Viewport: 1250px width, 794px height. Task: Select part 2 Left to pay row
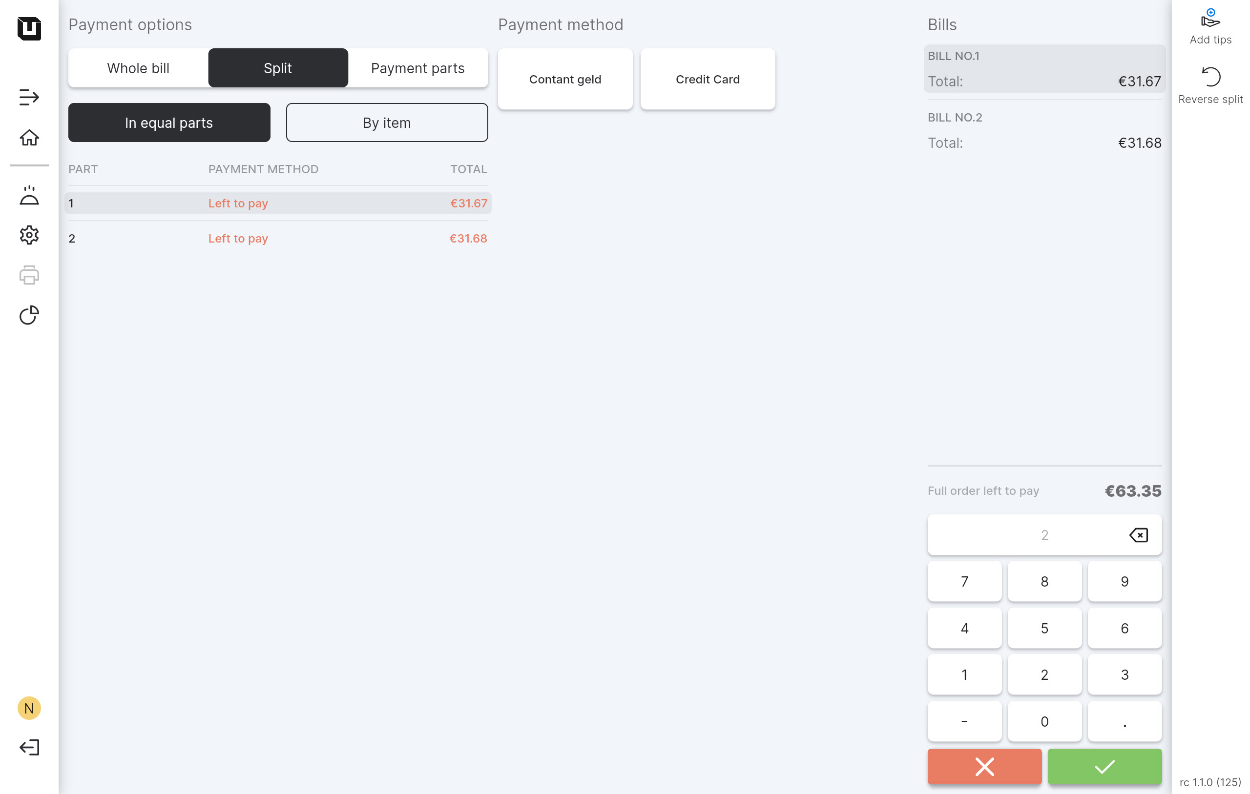coord(278,238)
